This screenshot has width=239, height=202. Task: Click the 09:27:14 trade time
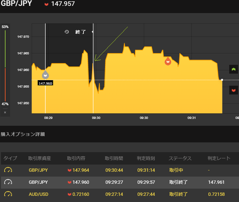click(114, 194)
